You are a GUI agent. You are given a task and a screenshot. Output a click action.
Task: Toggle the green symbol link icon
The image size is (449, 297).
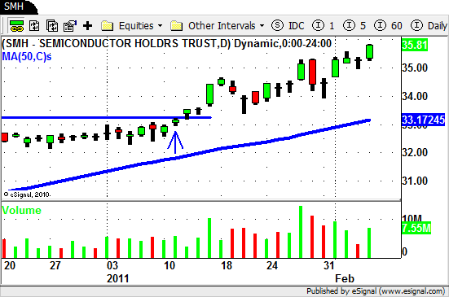(x=16, y=26)
